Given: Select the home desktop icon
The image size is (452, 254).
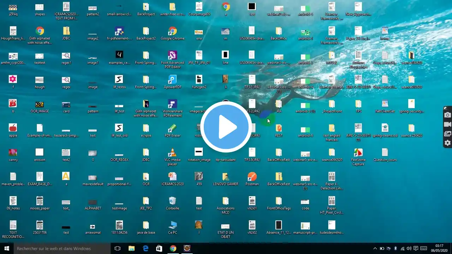Looking at the screenshot, I should pyautogui.click(x=385, y=34).
